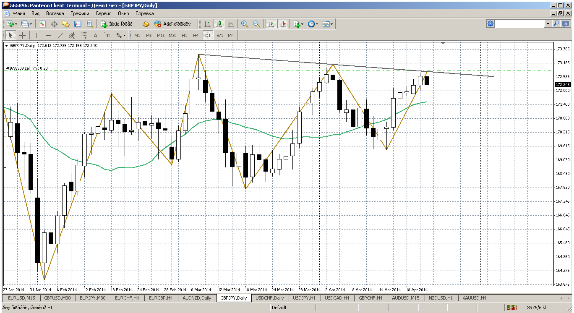Switch chart to Candlesticks mode
Viewport: 574px width, 313px height.
tap(219, 24)
